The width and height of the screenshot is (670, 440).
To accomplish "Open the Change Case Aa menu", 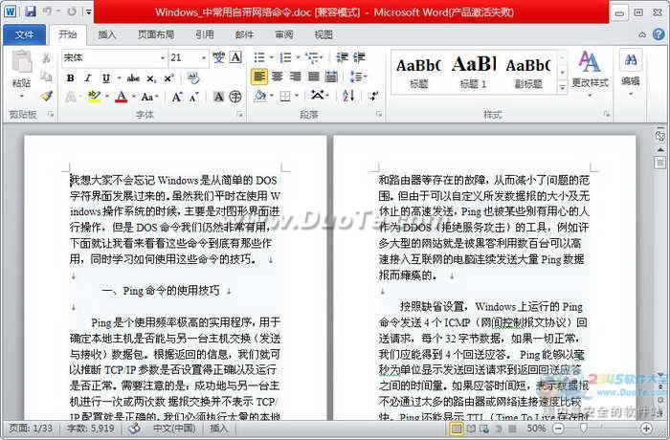I will coord(149,98).
